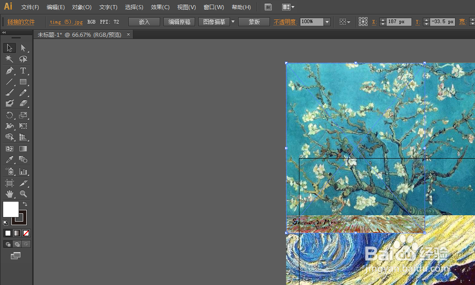Open the 视图(V) menu
The image size is (475, 285).
(x=186, y=7)
